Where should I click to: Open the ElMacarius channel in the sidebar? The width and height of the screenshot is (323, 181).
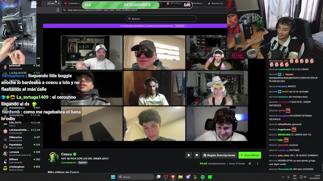[x=21, y=139]
